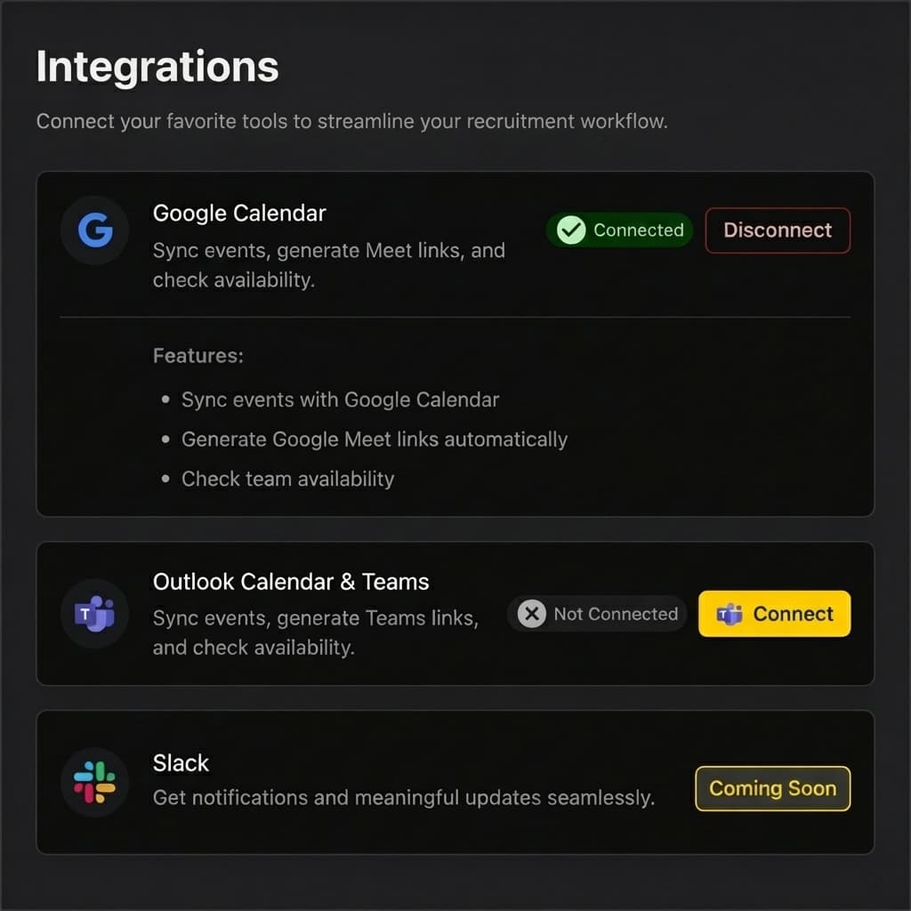This screenshot has width=911, height=911.
Task: Toggle the Connected status badge for Google Calendar
Action: 618,230
